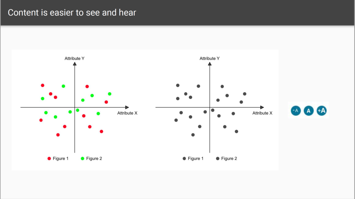The height and width of the screenshot is (199, 355).
Task: Click the grayscale chart Y-axis arrowhead
Action: (210, 64)
